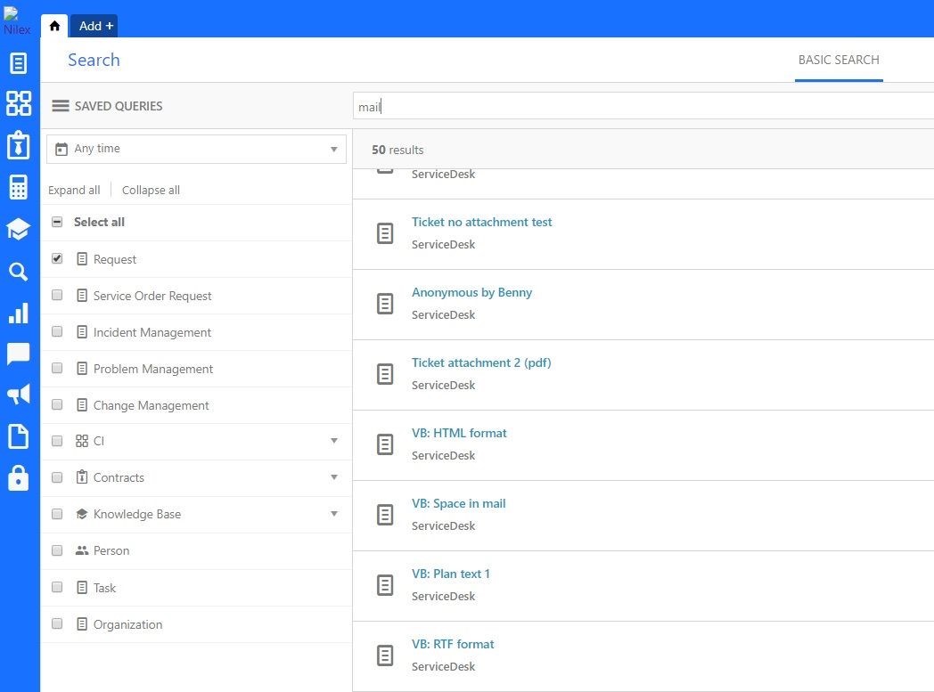934x692 pixels.
Task: Click ticket icon beside Anonymous by Benny
Action: point(385,304)
